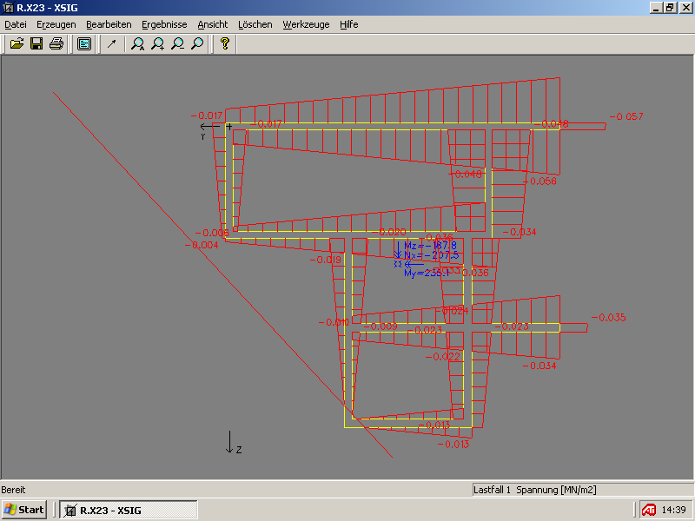The image size is (695, 521).
Task: Select the arrow pointer tool
Action: (x=112, y=43)
